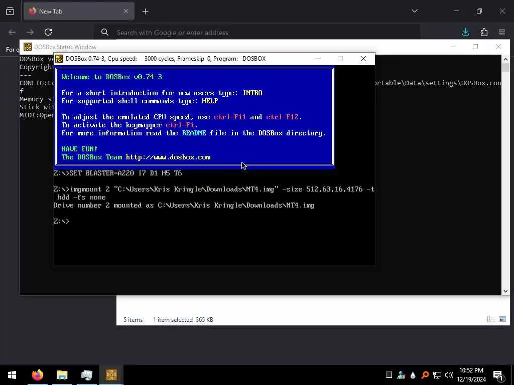The width and height of the screenshot is (514, 385).
Task: Click the Show desktop strip on taskbar
Action: [x=512, y=375]
